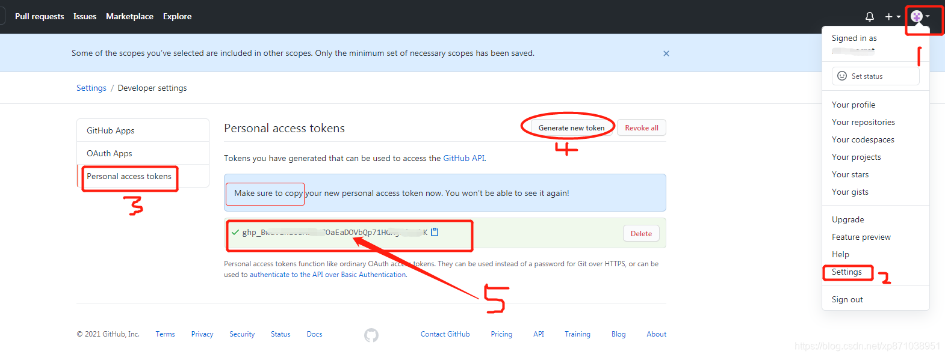Select GitHub Apps in the sidebar

point(143,130)
